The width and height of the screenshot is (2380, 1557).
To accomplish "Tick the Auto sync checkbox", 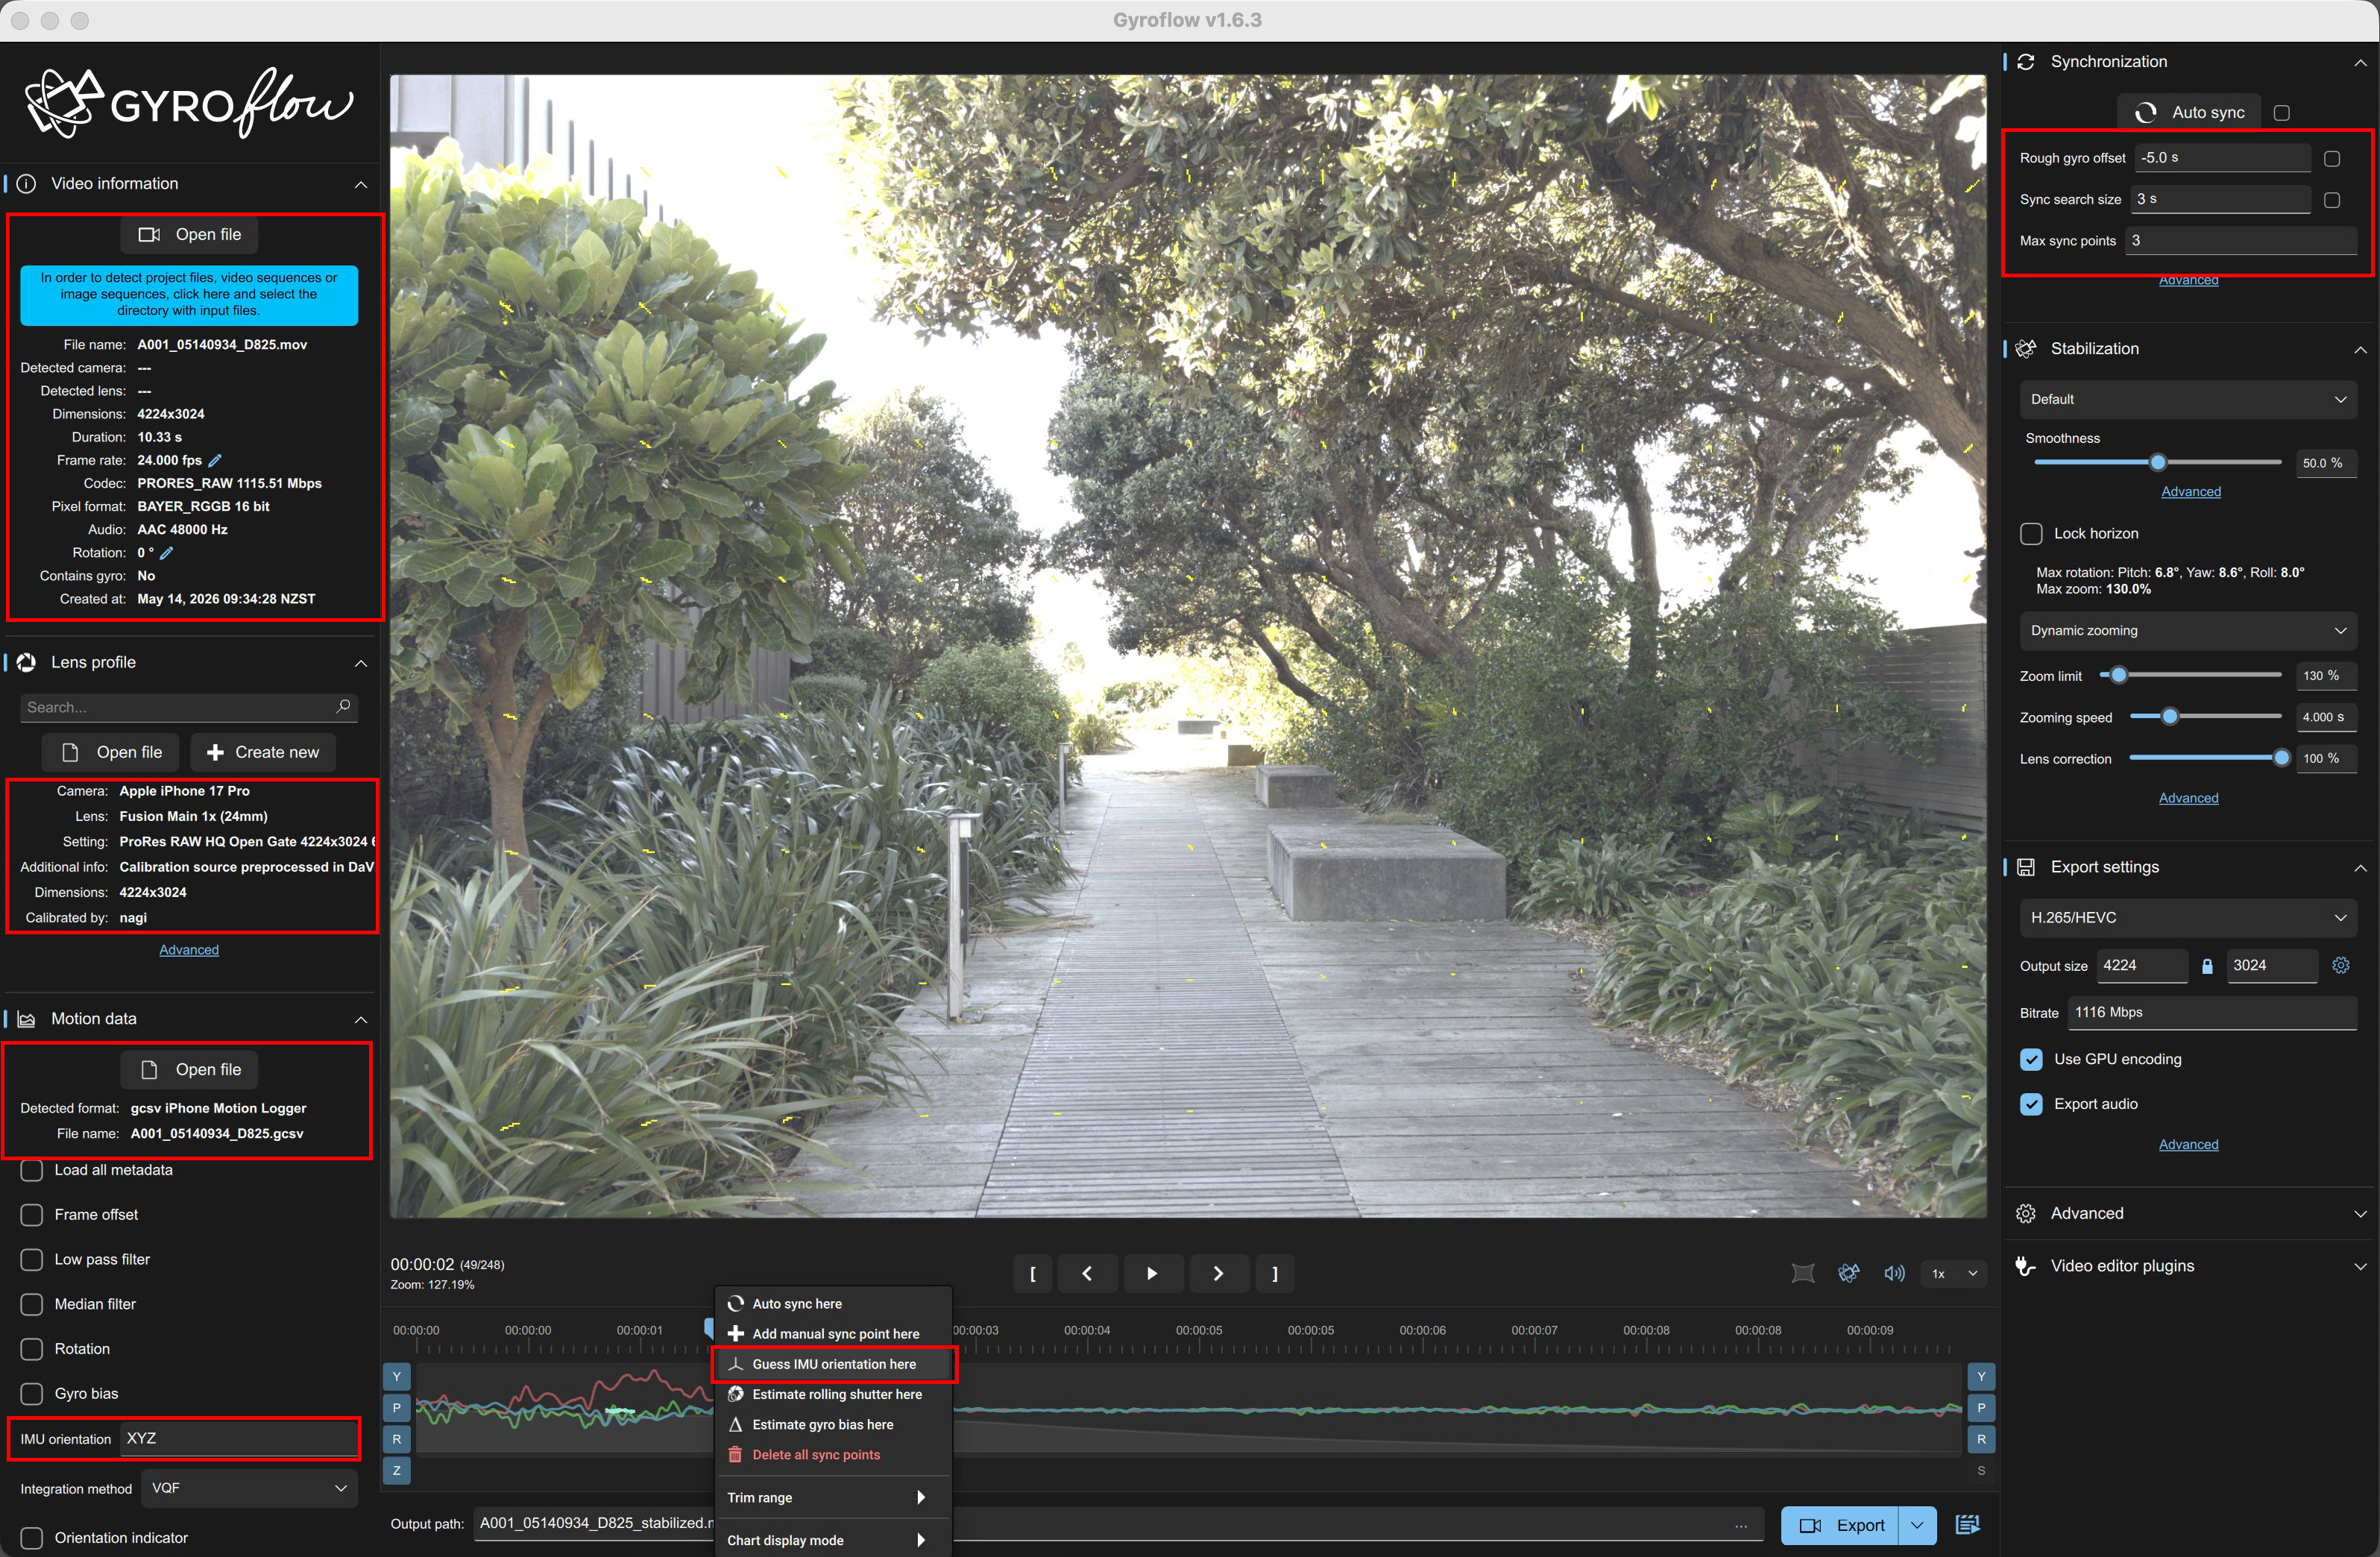I will point(2282,113).
